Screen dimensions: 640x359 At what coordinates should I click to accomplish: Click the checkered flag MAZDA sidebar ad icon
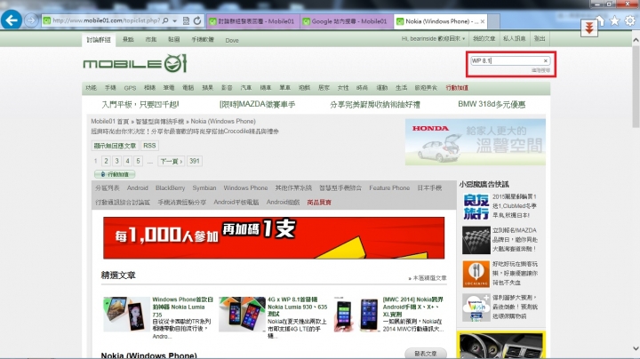tap(476, 240)
